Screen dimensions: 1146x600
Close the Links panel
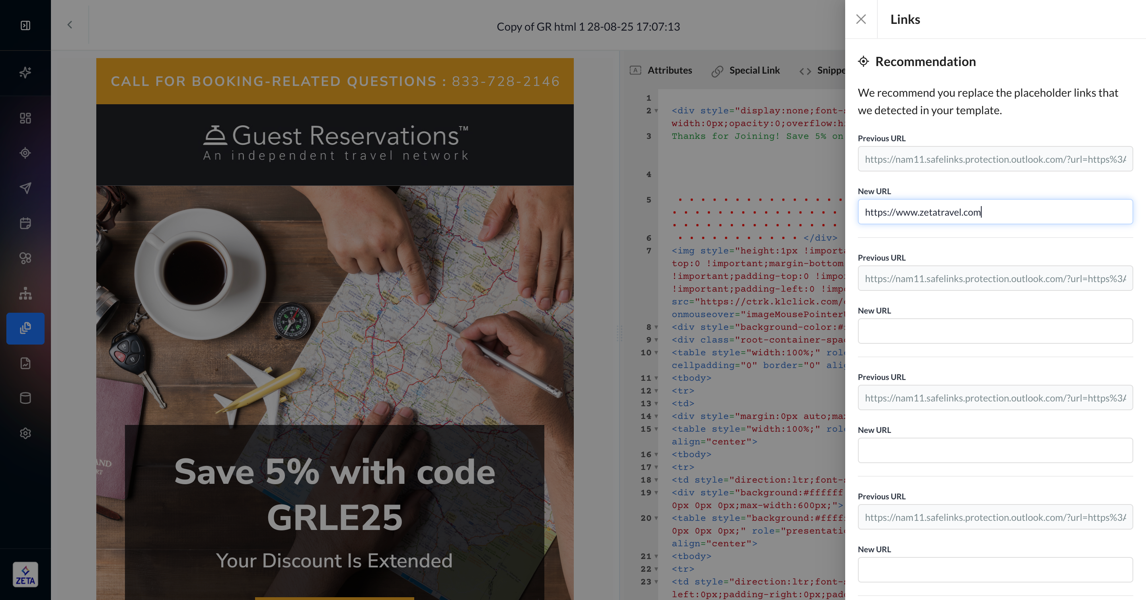tap(861, 19)
